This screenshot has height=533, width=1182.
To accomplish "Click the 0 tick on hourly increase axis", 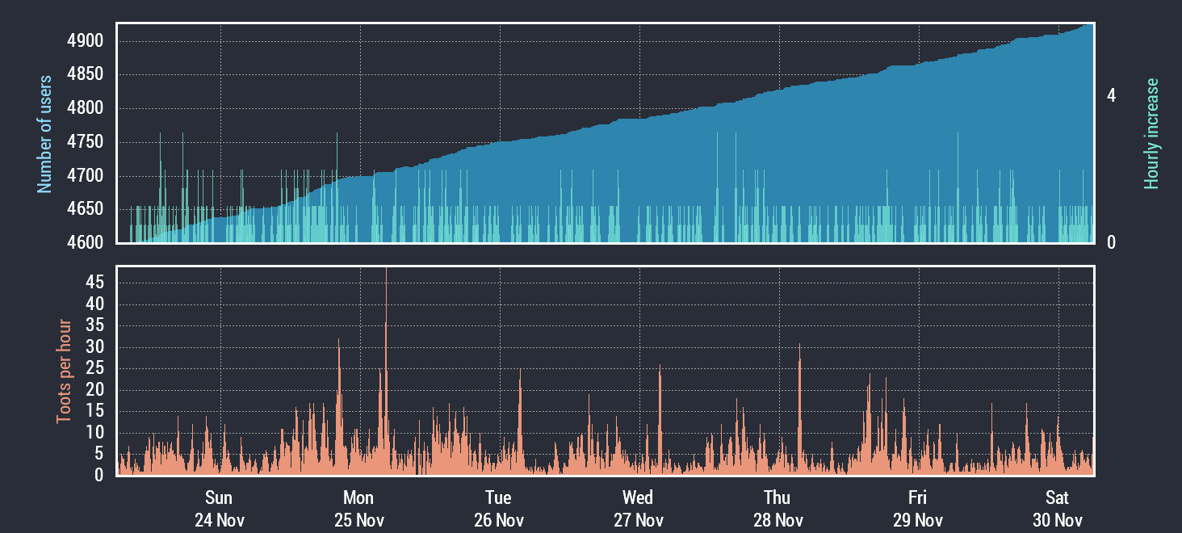I will 1111,242.
